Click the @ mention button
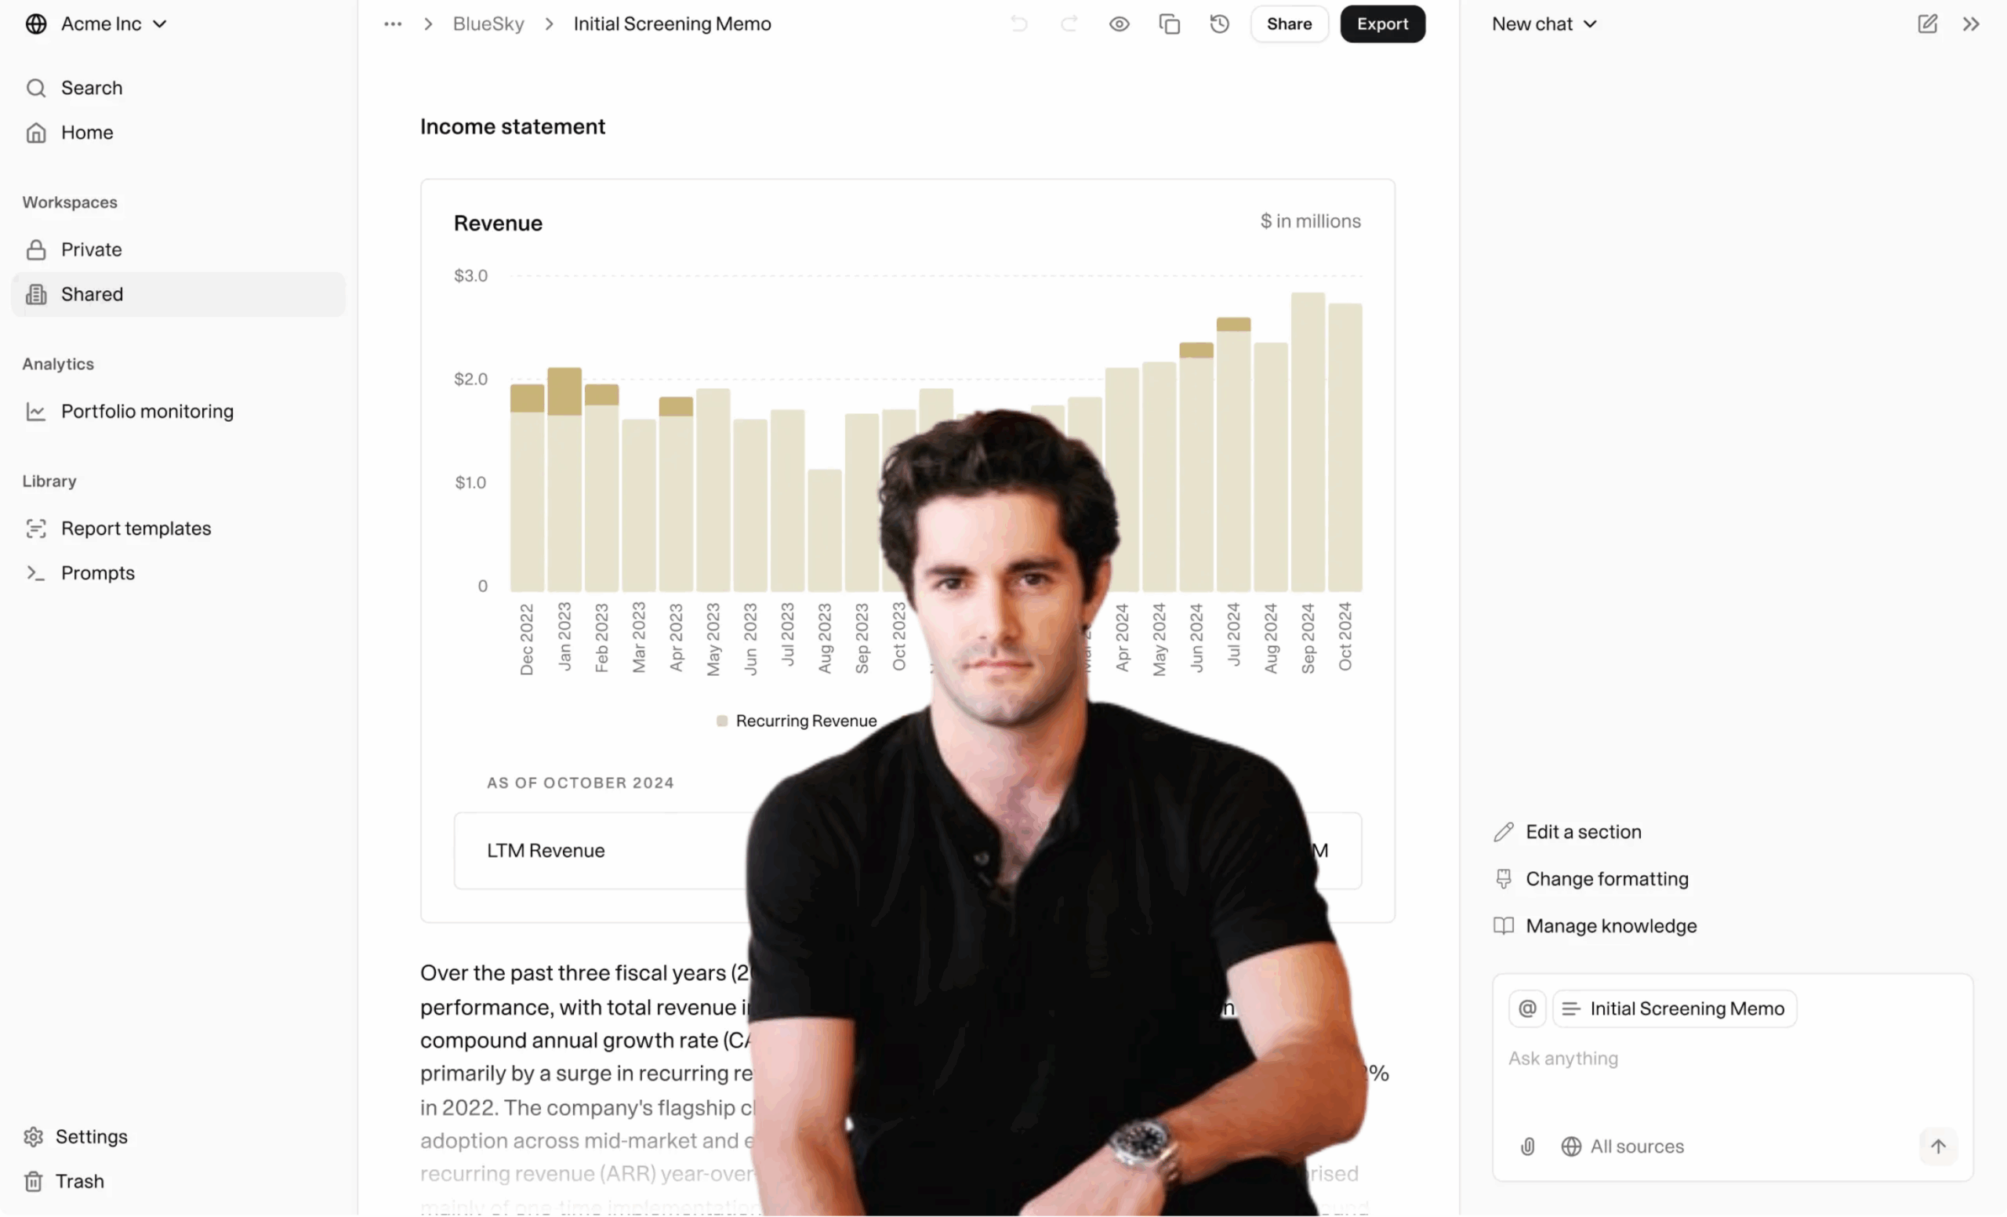The image size is (2007, 1217). coord(1527,1008)
